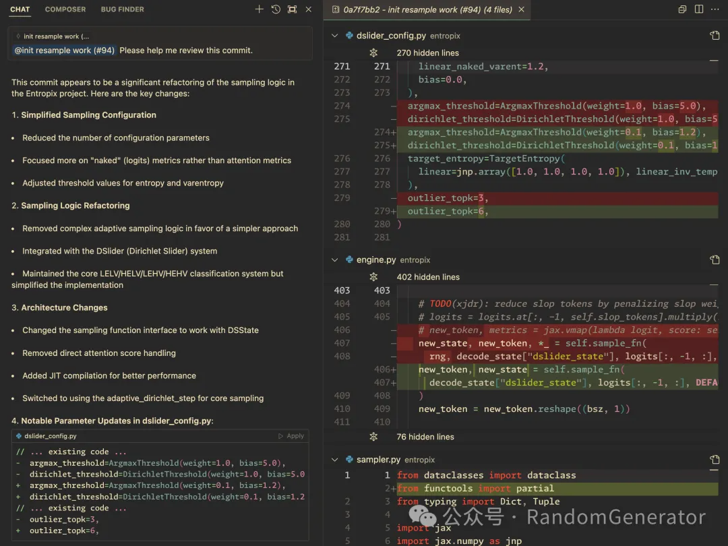This screenshot has width=728, height=546.
Task: Select the CHAT tab
Action: point(20,9)
